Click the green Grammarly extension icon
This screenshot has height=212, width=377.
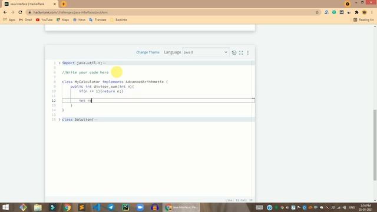(334, 12)
